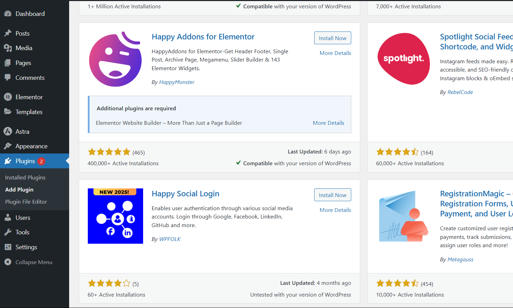513x308 pixels.
Task: Click the Elementor logo icon
Action: pyautogui.click(x=8, y=97)
